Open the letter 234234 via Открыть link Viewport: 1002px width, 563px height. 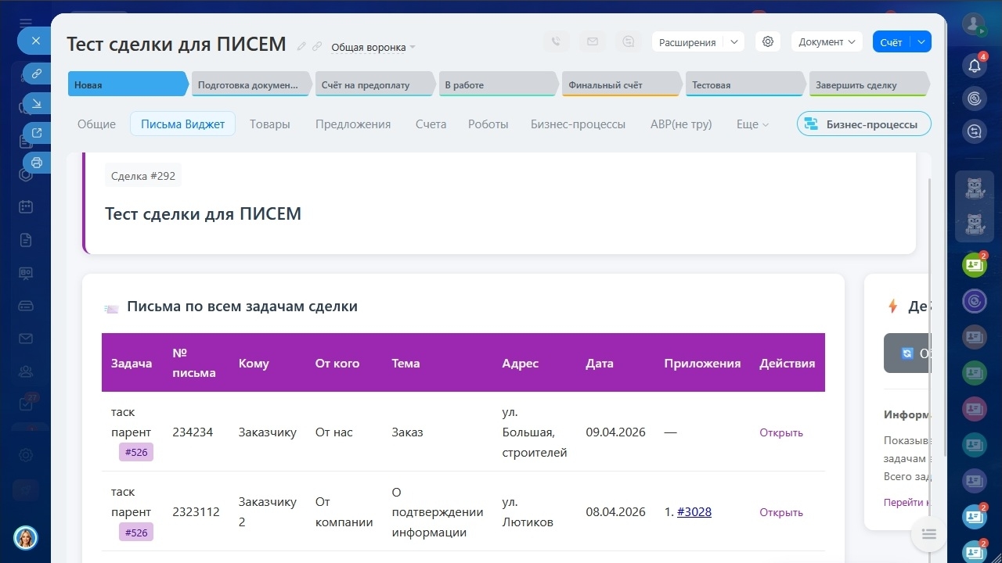(x=781, y=432)
